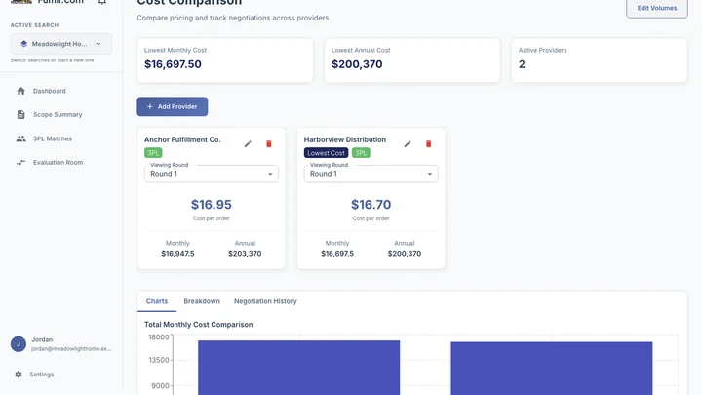Click the 3PL Matches people icon

coord(21,138)
